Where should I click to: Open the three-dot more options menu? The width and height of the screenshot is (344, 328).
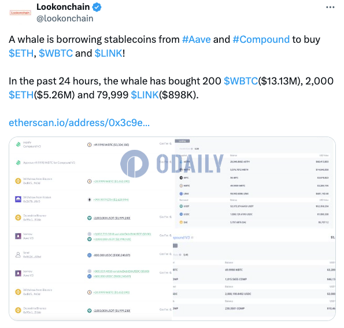pyautogui.click(x=330, y=8)
